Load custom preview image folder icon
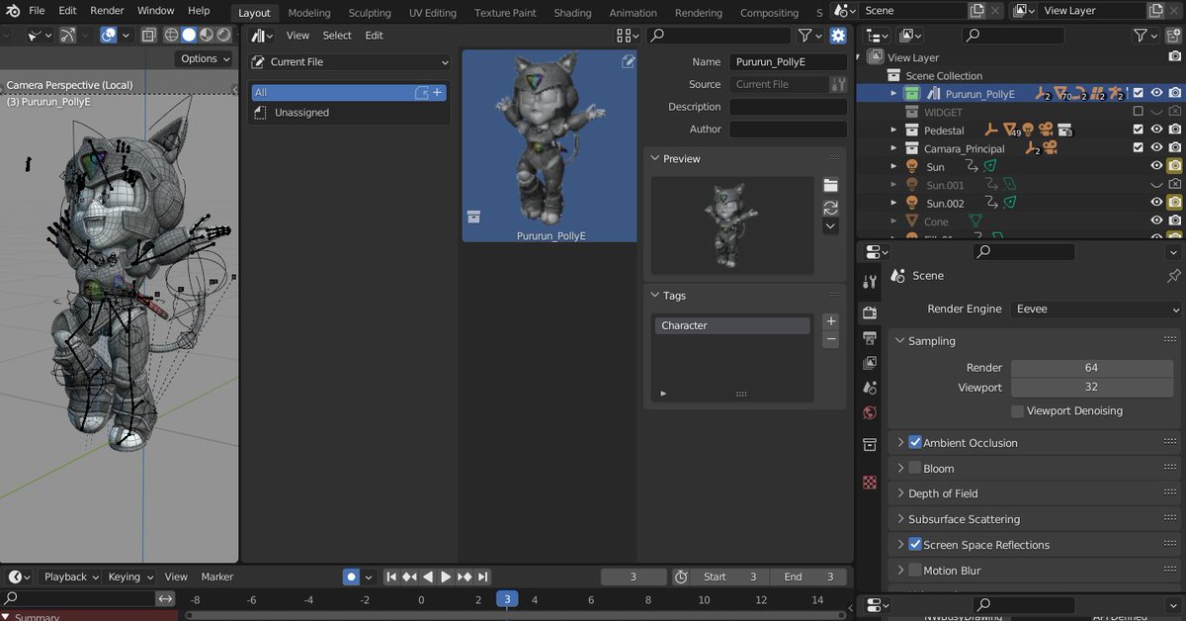 [830, 186]
